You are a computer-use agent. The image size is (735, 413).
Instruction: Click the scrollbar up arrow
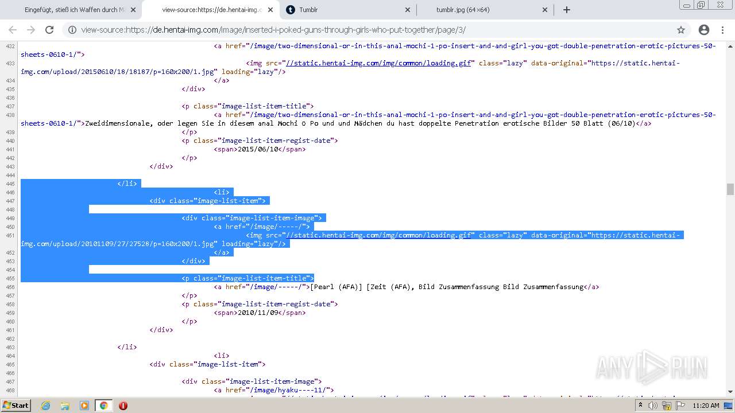(x=730, y=45)
